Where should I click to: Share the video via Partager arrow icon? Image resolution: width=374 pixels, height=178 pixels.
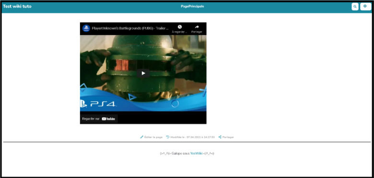(x=197, y=29)
